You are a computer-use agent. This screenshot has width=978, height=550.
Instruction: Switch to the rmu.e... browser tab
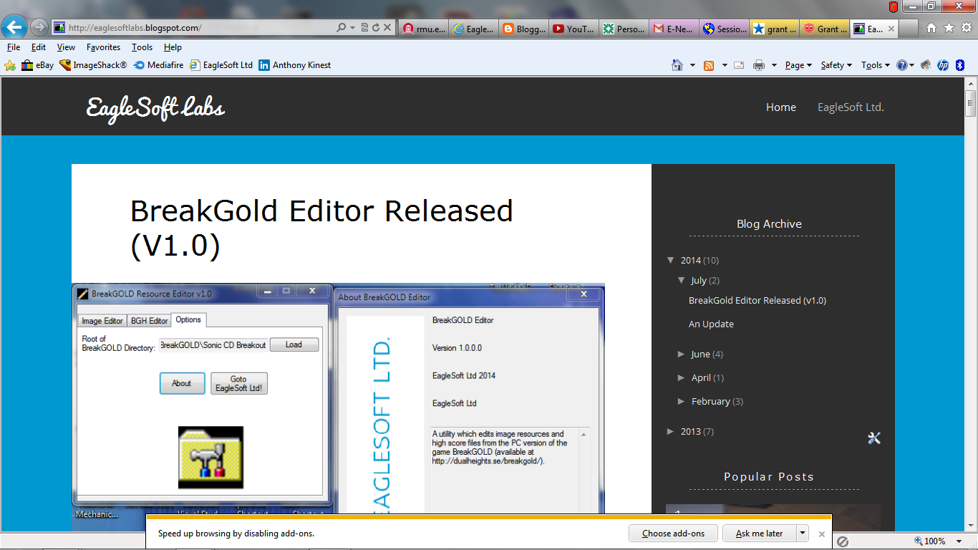[x=425, y=29]
